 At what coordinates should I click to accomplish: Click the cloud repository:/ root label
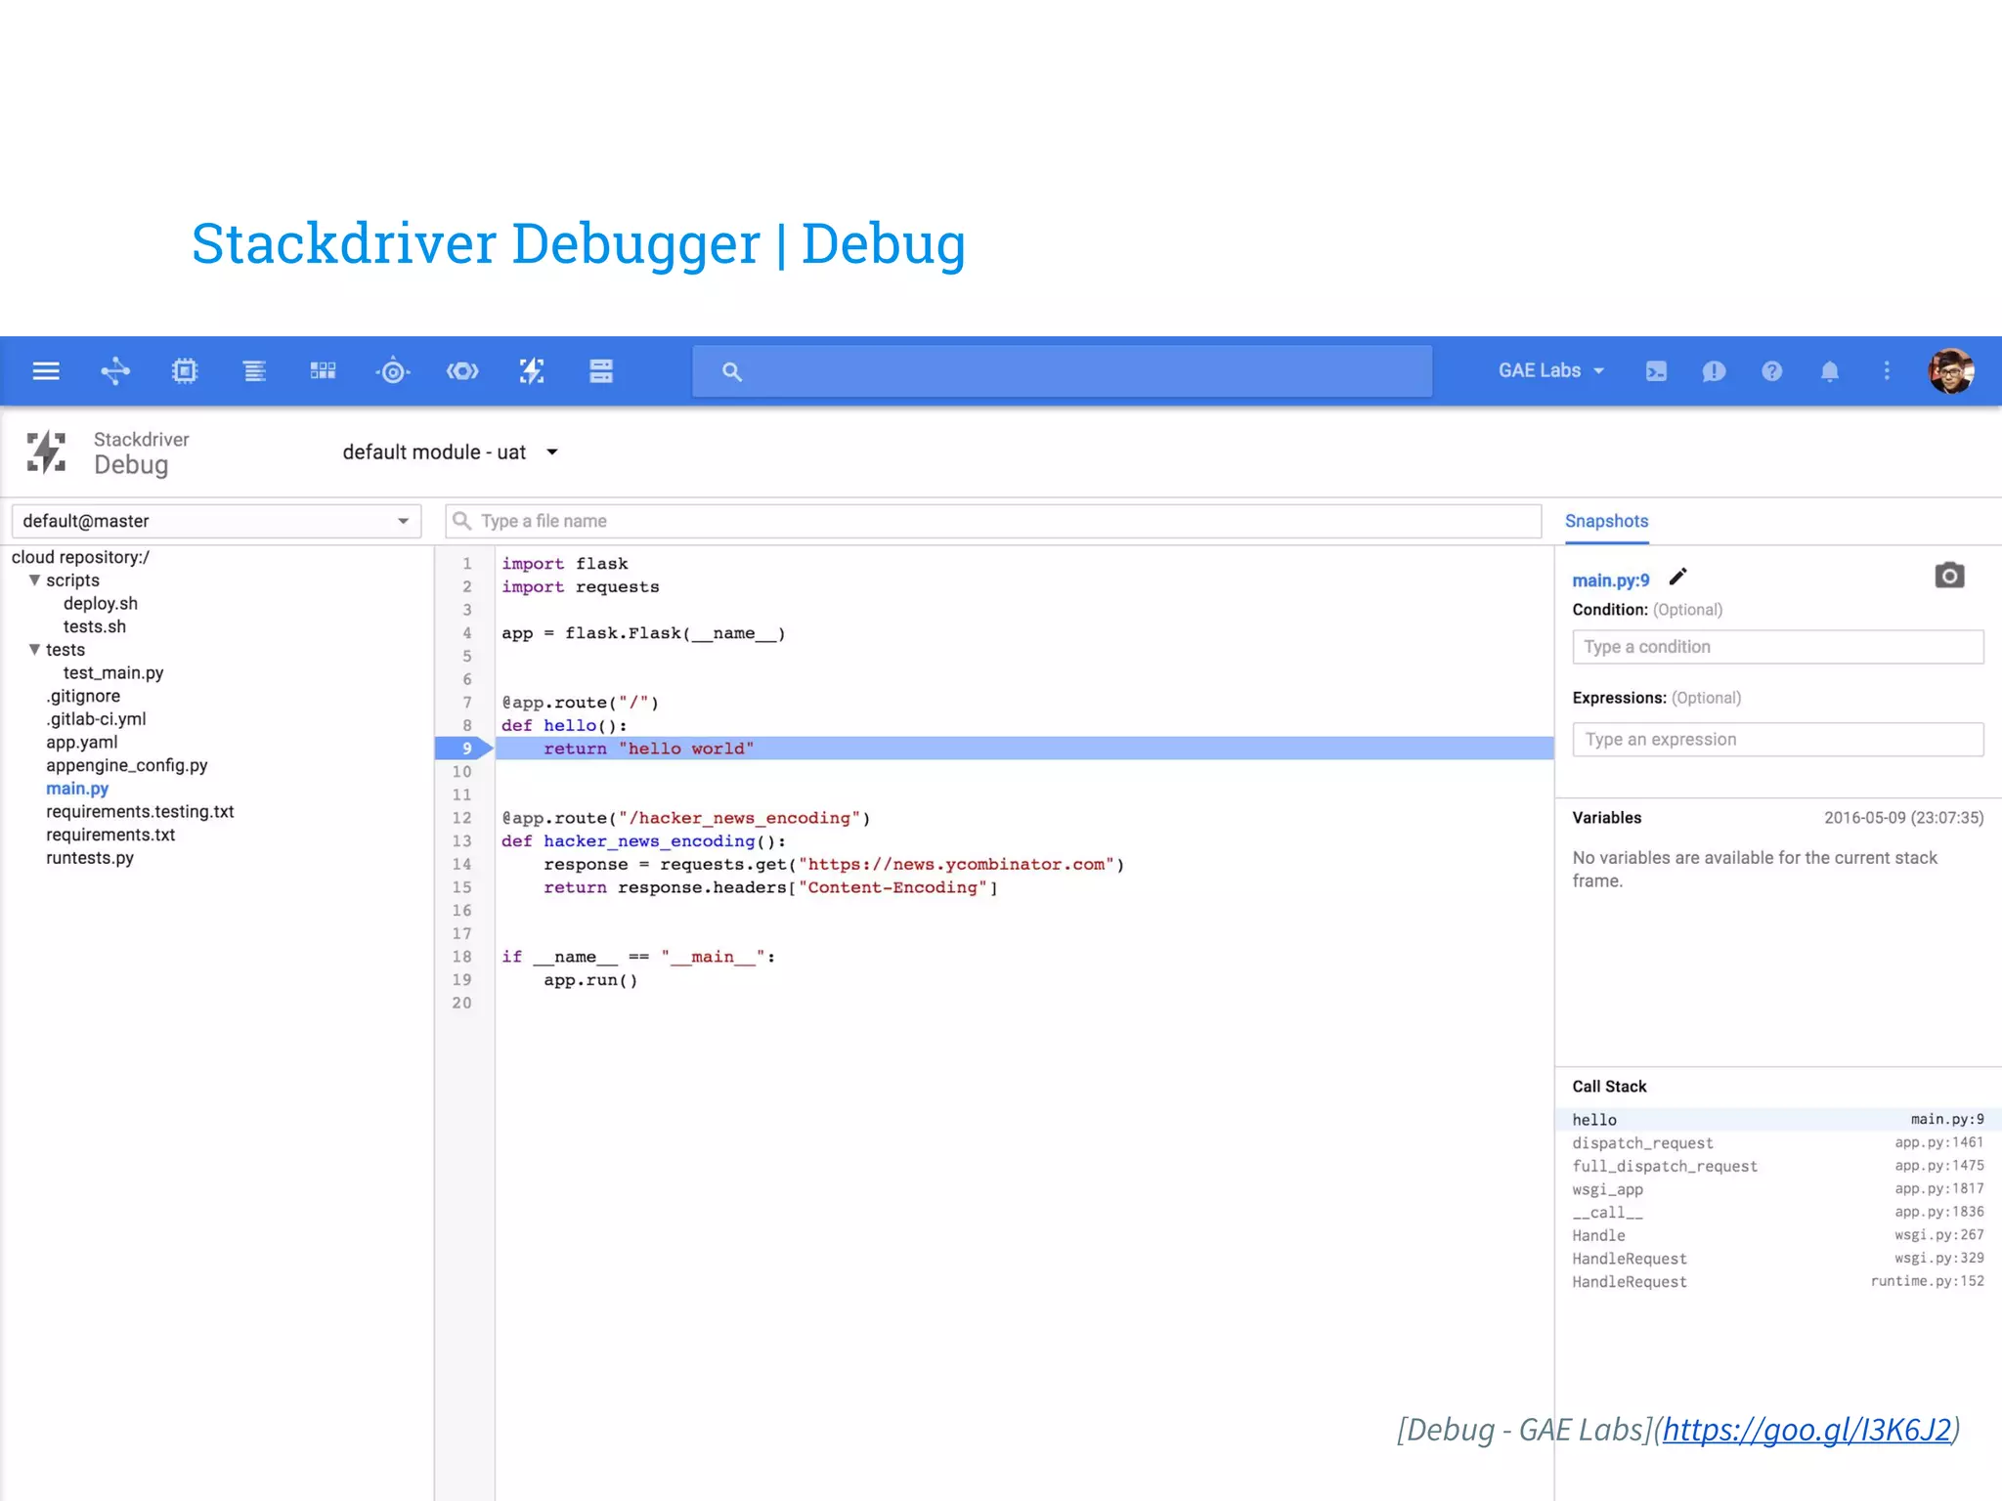pyautogui.click(x=80, y=557)
